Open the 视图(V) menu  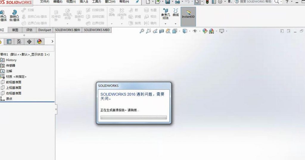point(71,1)
